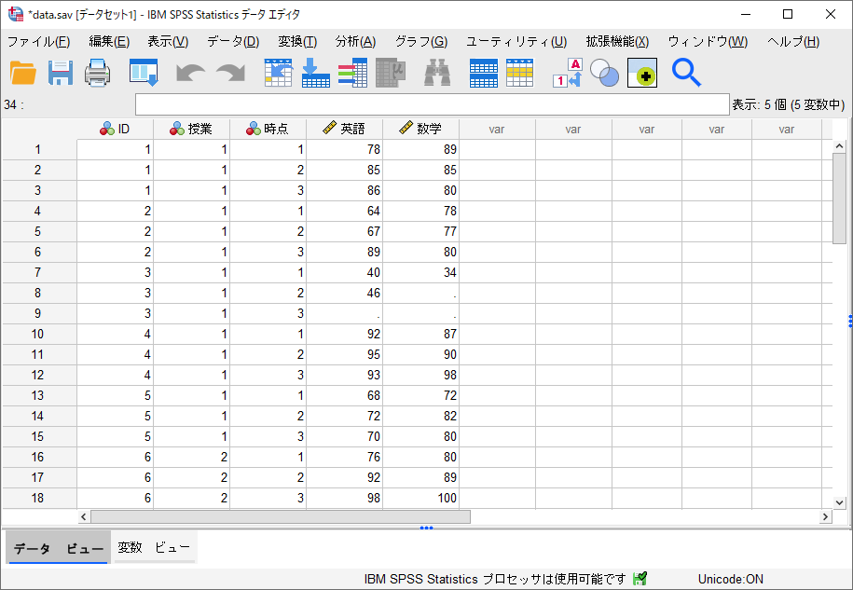Recall recently used dialogs
853x590 pixels.
click(x=142, y=73)
